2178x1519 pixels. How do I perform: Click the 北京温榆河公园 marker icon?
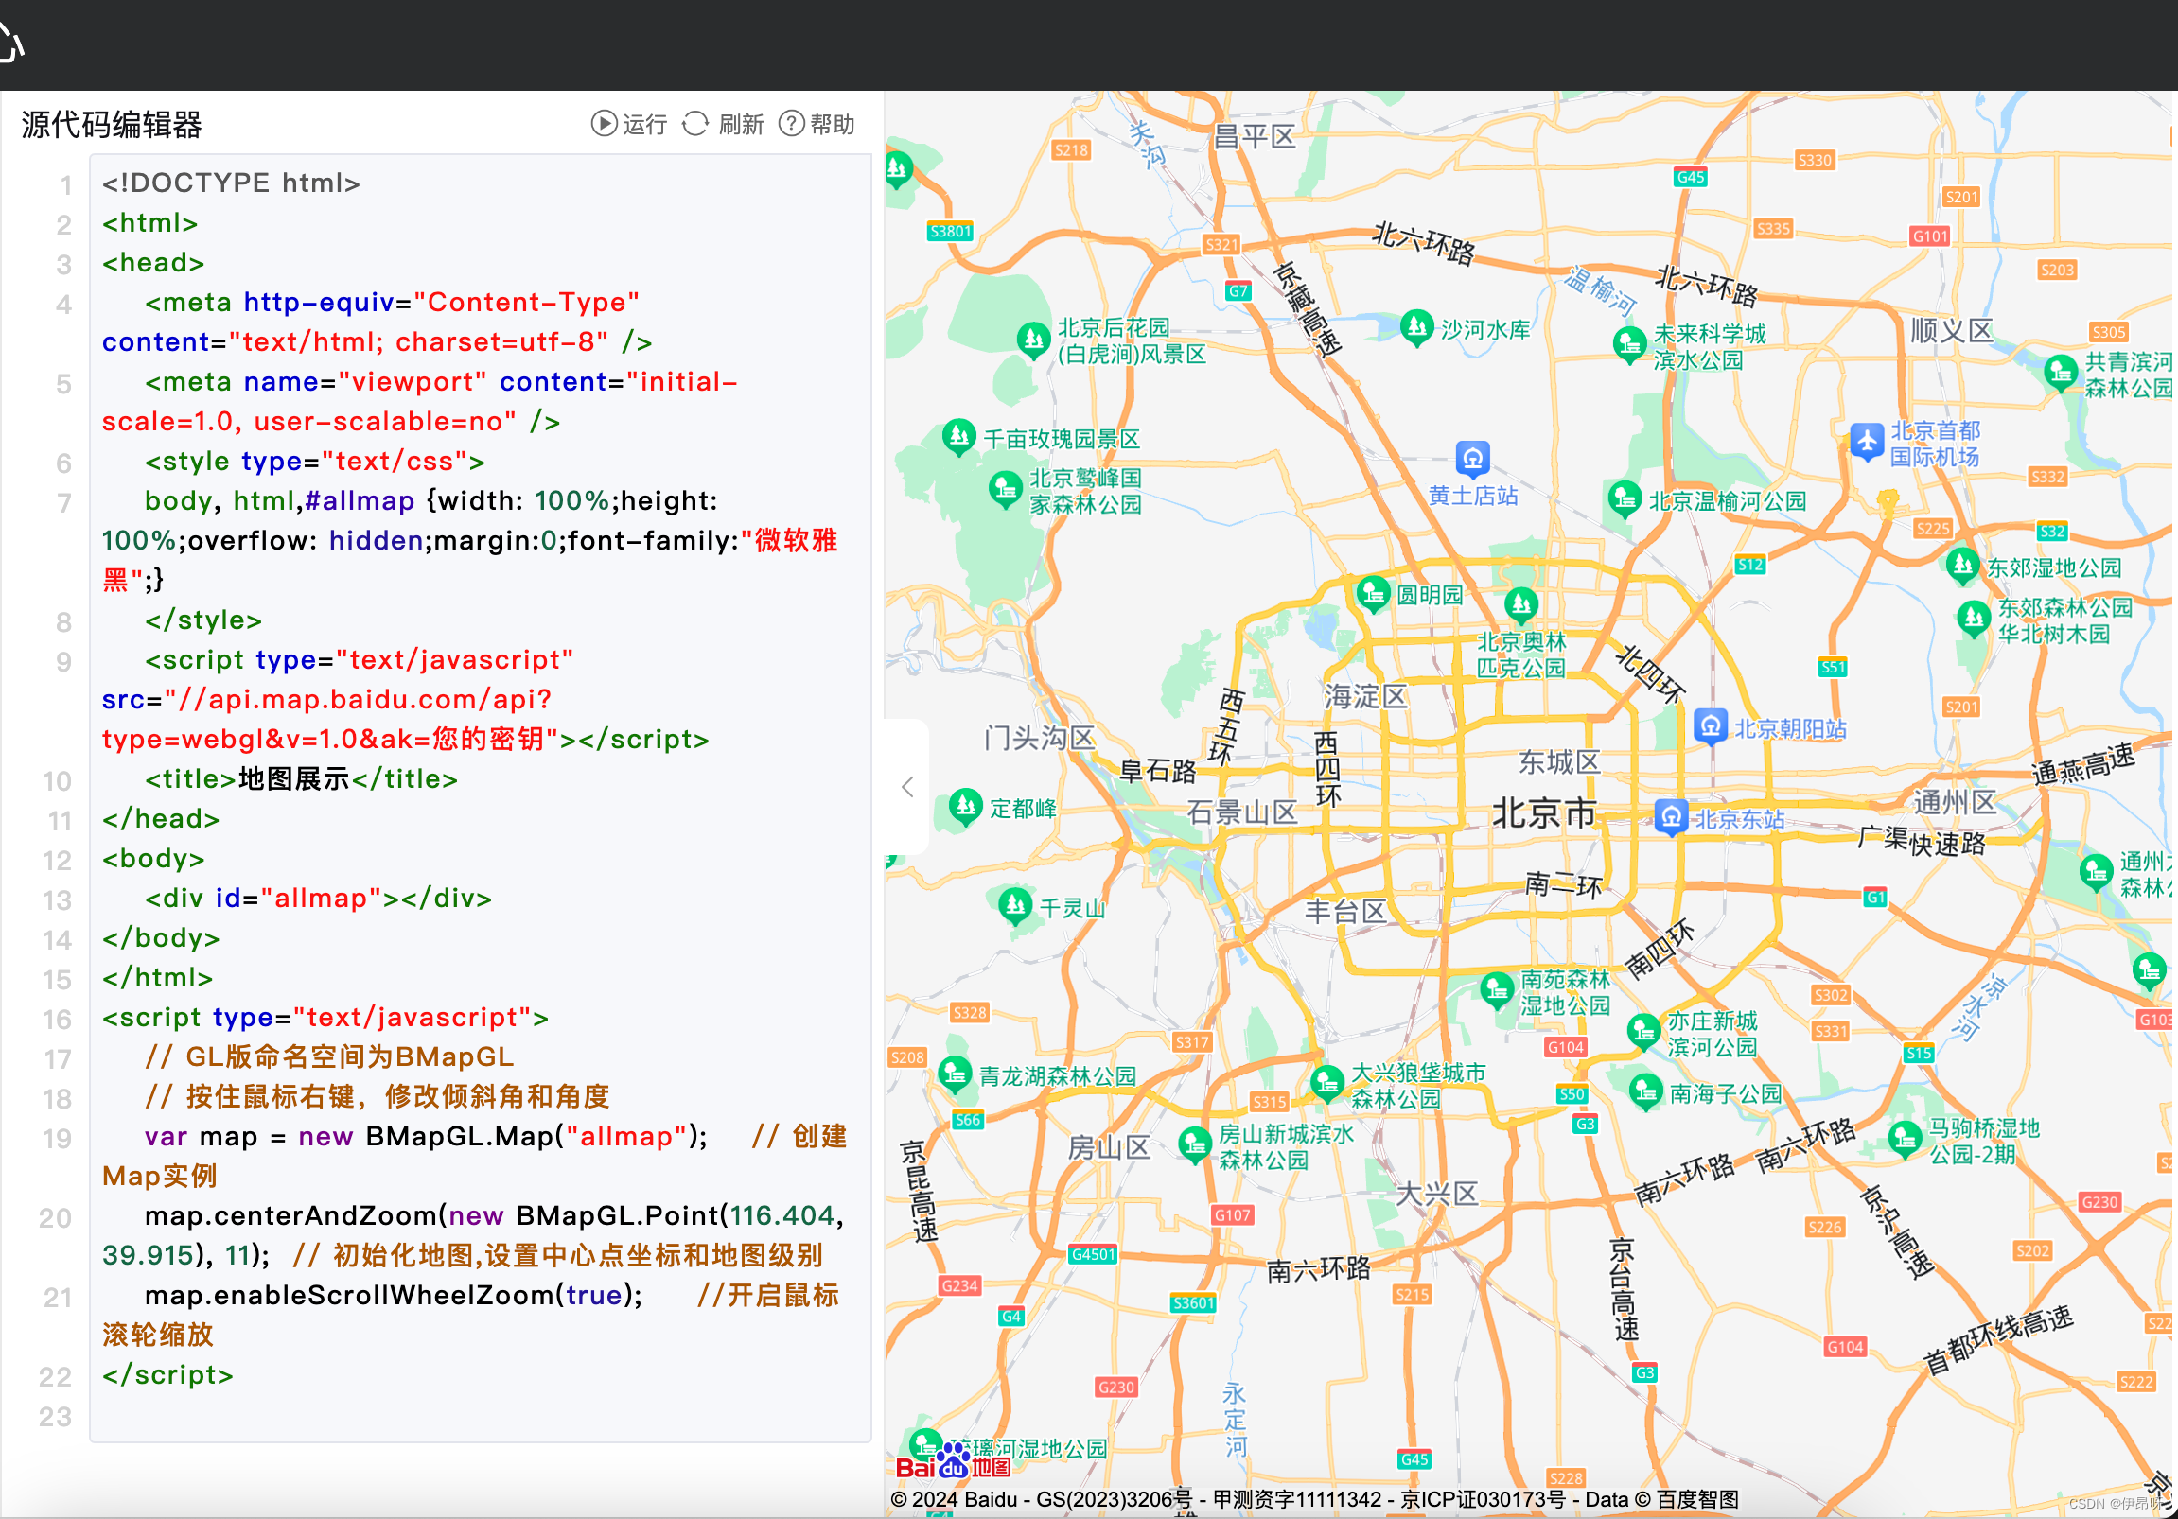click(1624, 498)
